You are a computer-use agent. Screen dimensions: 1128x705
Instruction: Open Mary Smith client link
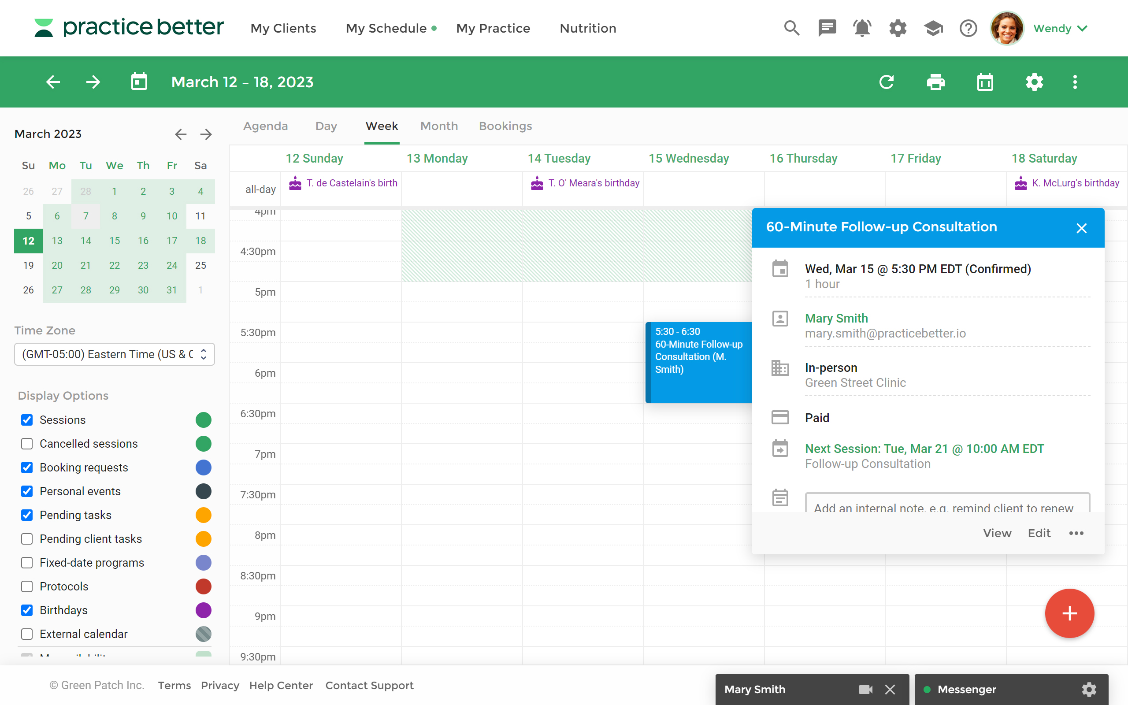(x=836, y=318)
